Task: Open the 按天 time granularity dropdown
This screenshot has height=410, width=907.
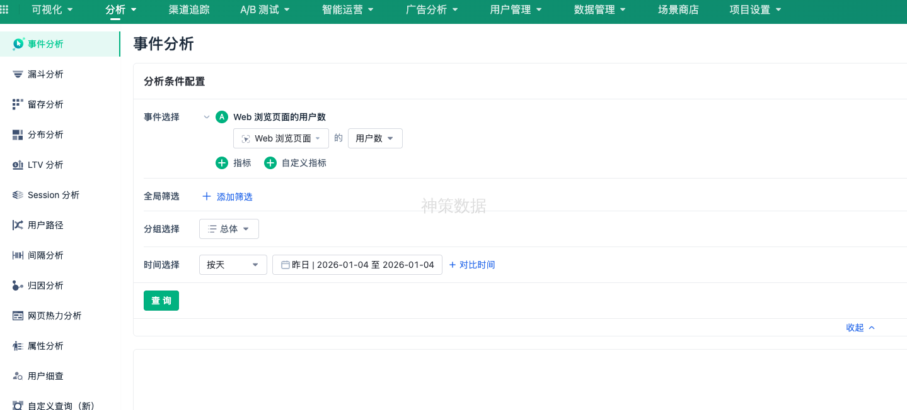Action: (233, 264)
